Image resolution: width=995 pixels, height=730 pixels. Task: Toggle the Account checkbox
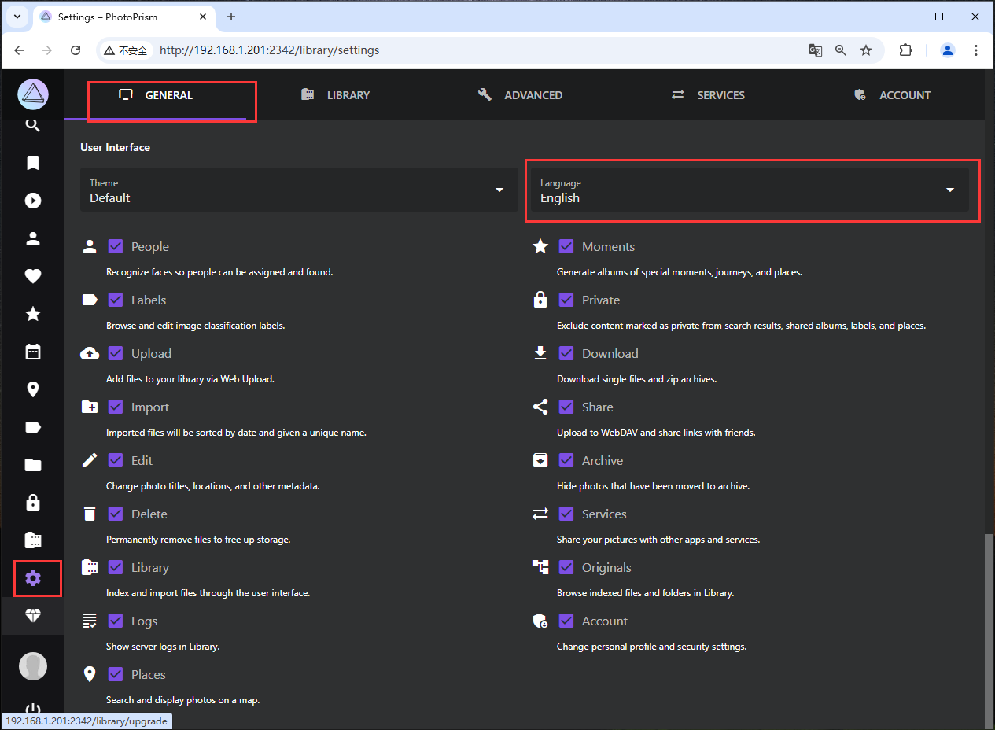(566, 621)
